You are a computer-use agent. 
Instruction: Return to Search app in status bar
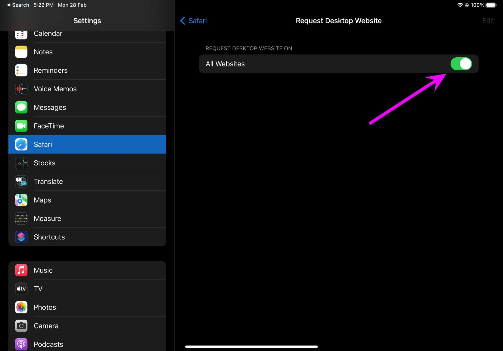18,5
